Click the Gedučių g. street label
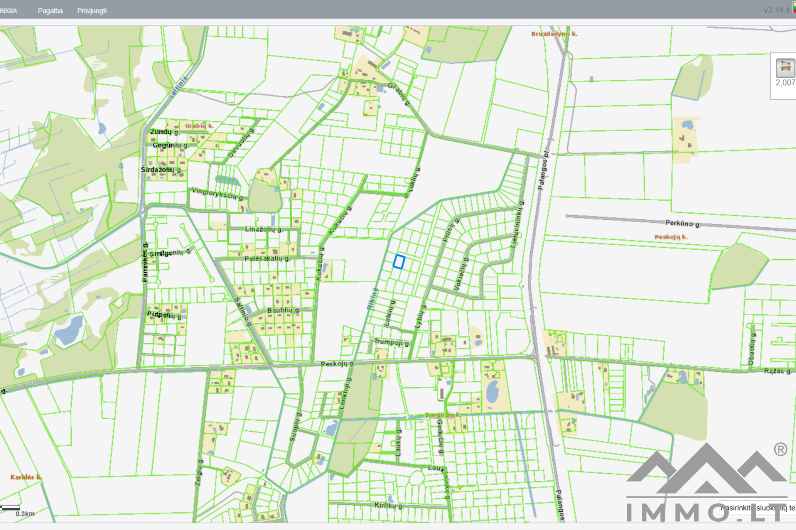The width and height of the screenshot is (796, 530). [x=440, y=438]
